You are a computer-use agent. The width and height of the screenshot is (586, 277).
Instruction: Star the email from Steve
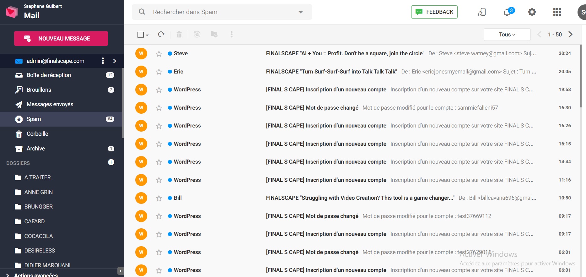tap(159, 54)
